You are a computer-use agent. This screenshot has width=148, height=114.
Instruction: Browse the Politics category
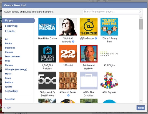[9, 82]
